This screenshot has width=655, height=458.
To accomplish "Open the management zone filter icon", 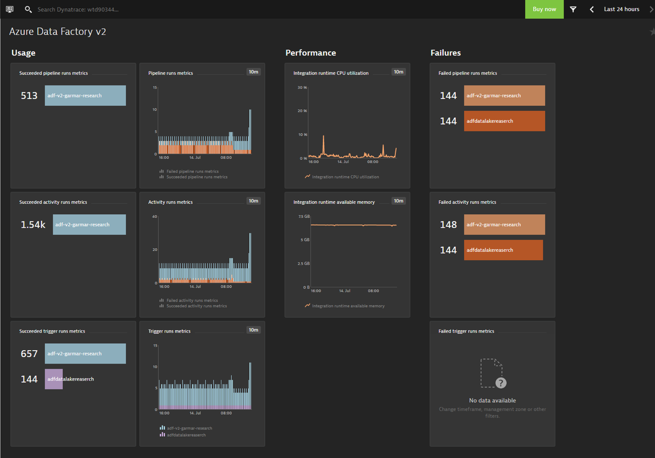I will click(573, 9).
